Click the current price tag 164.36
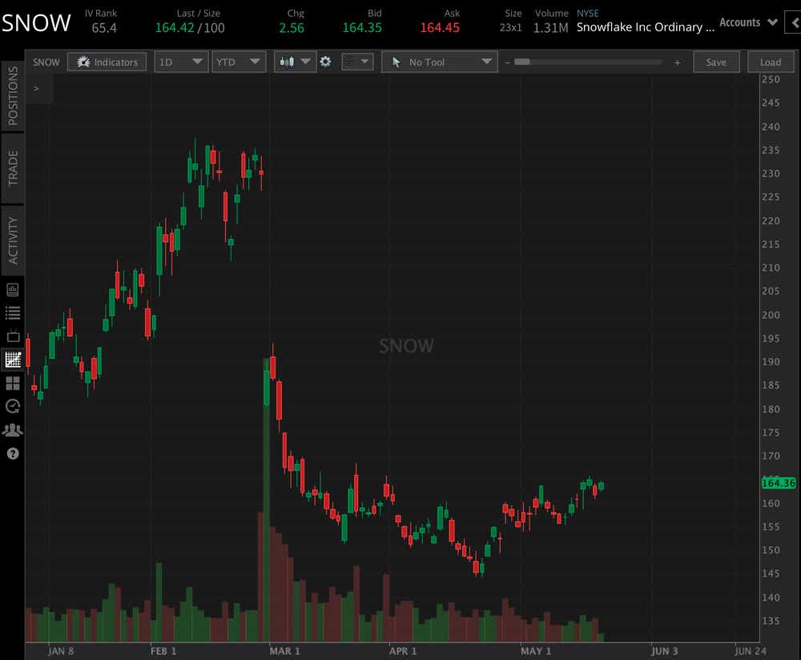The height and width of the screenshot is (660, 801). point(779,483)
